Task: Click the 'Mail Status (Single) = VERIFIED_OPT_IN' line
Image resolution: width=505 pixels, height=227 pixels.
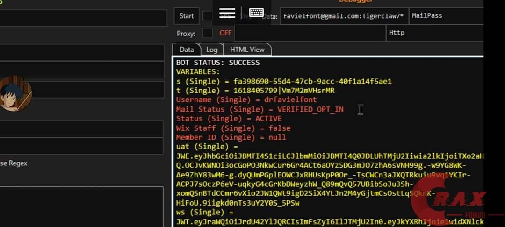Action: (260, 109)
